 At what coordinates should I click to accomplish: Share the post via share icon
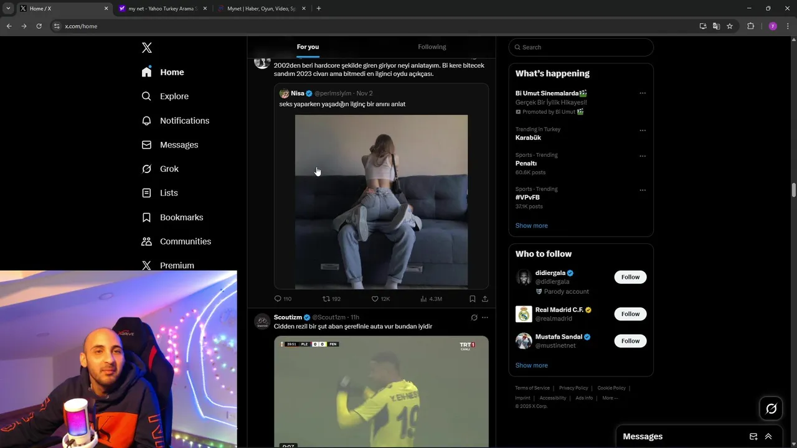(485, 299)
